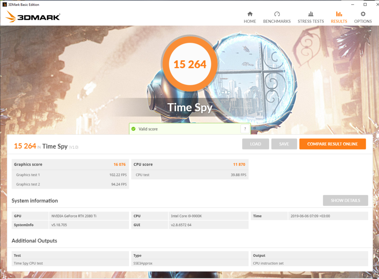The image size is (379, 279).
Task: Click the Home house icon
Action: pos(250,14)
